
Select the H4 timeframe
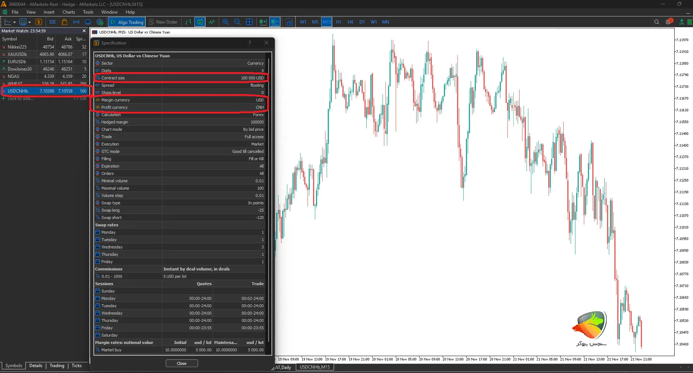(350, 22)
